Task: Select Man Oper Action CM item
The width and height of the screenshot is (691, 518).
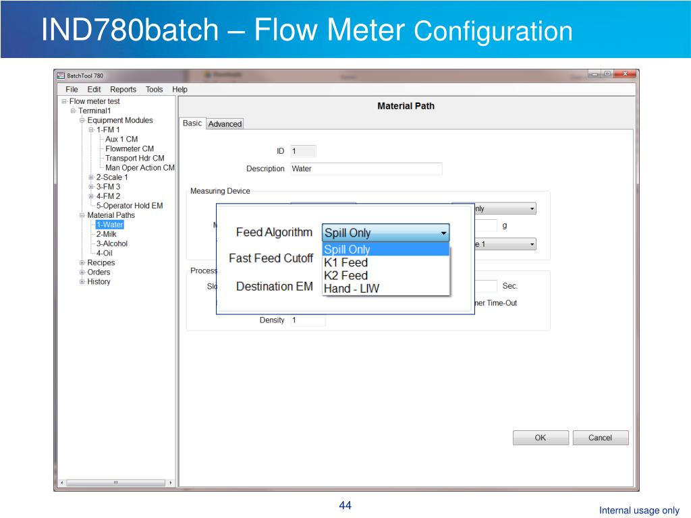Action: (140, 168)
